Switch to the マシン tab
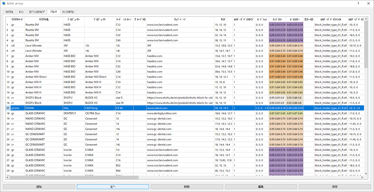The image size is (374, 192). 21,12
